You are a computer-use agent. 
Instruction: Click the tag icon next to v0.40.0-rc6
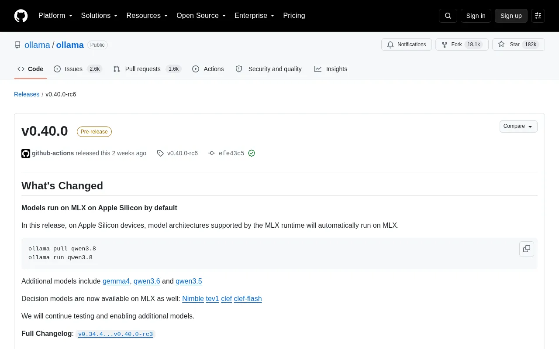pos(160,153)
